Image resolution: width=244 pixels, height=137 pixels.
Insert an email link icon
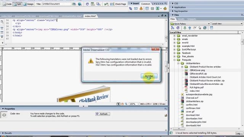point(136,8)
